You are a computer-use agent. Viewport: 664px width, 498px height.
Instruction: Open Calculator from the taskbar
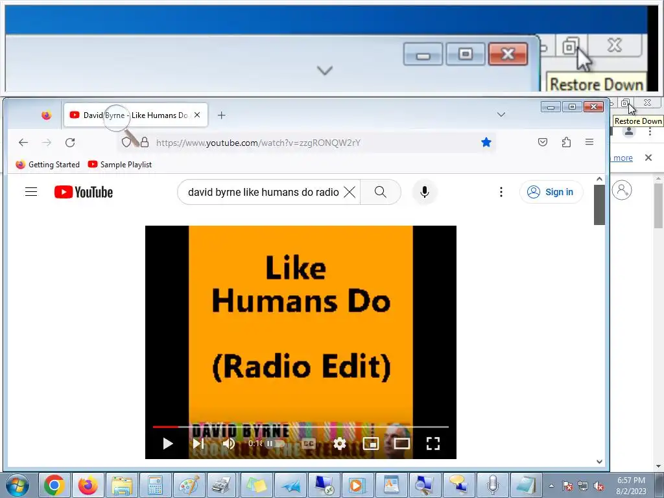(155, 485)
